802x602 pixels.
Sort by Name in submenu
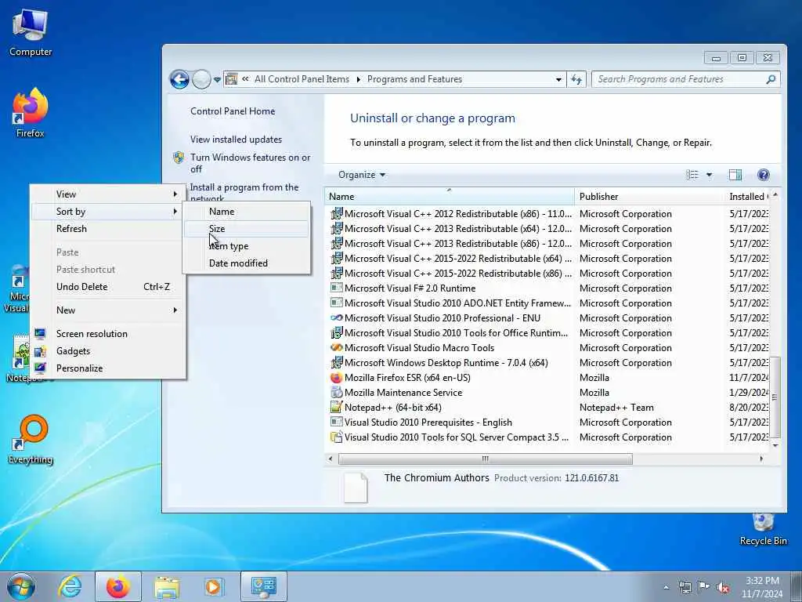tap(247, 212)
